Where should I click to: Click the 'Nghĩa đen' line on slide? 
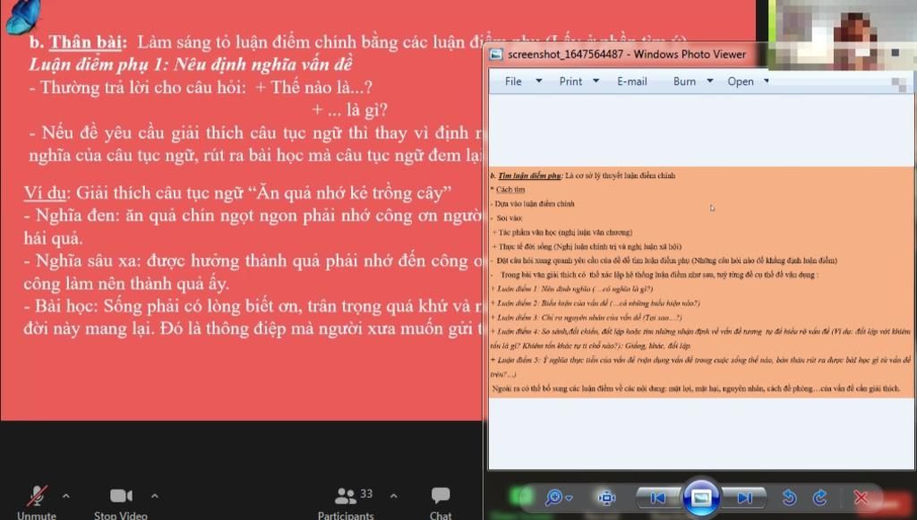pos(253,216)
